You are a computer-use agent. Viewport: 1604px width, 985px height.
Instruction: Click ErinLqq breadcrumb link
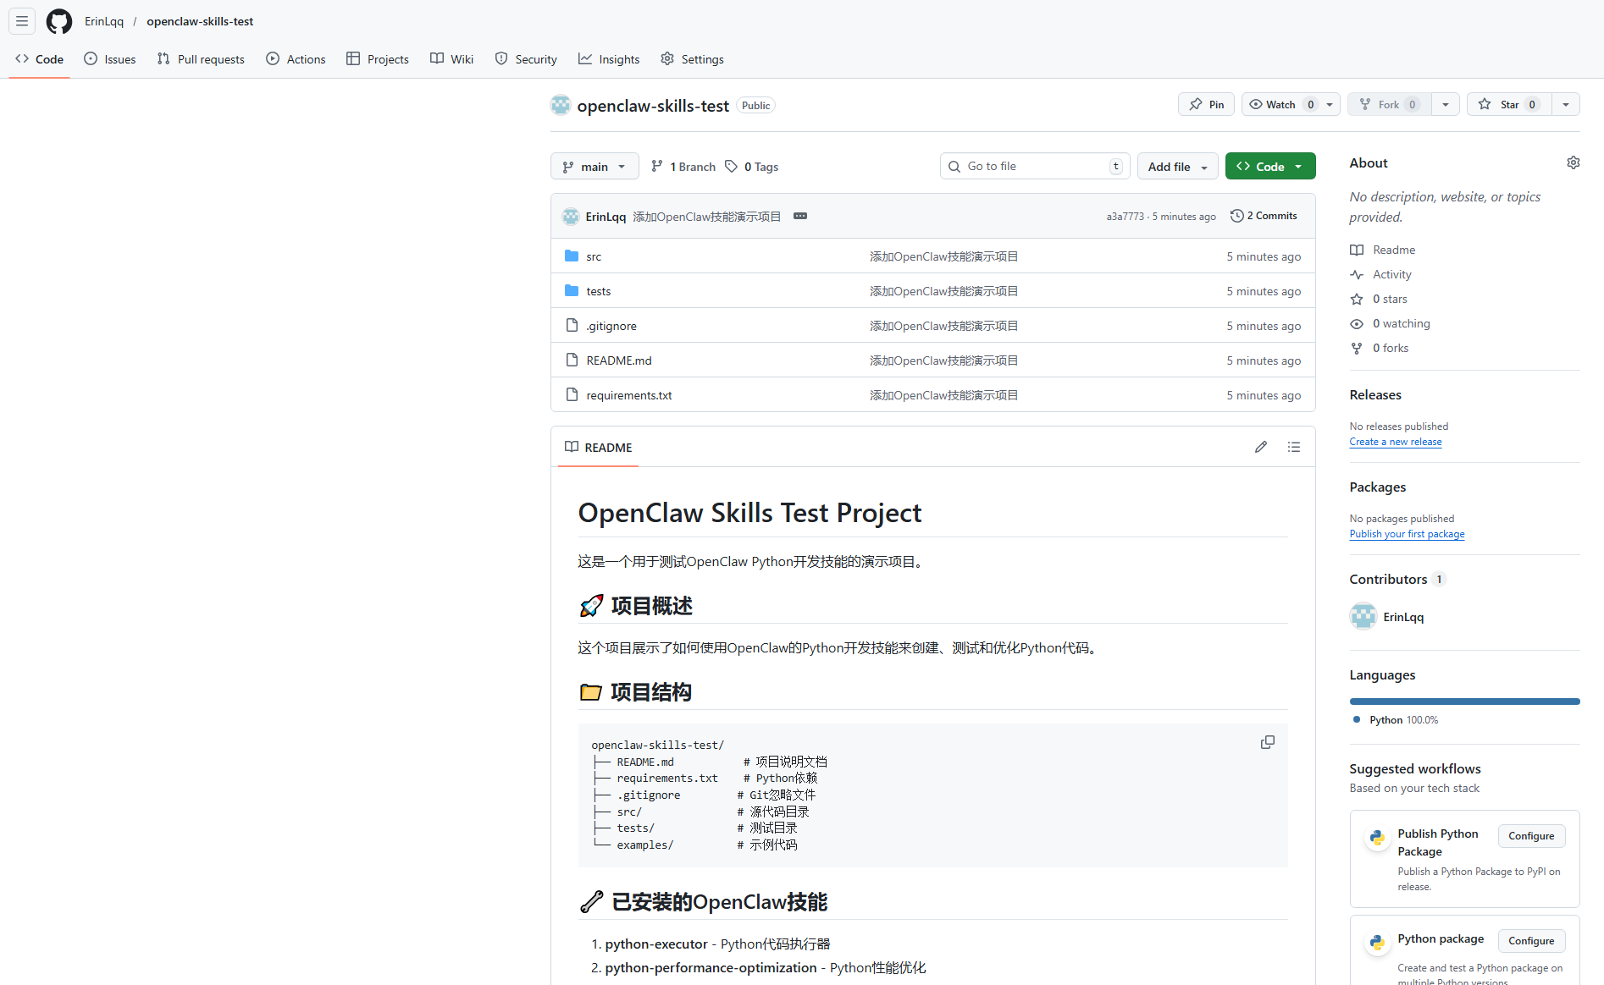[104, 21]
